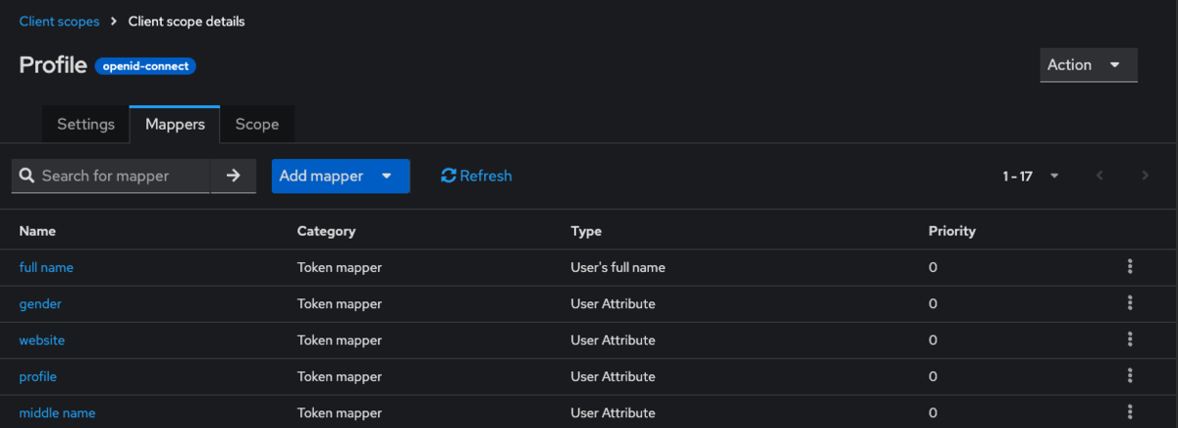Viewport: 1178px width, 428px height.
Task: Switch to the Settings tab
Action: tap(85, 125)
